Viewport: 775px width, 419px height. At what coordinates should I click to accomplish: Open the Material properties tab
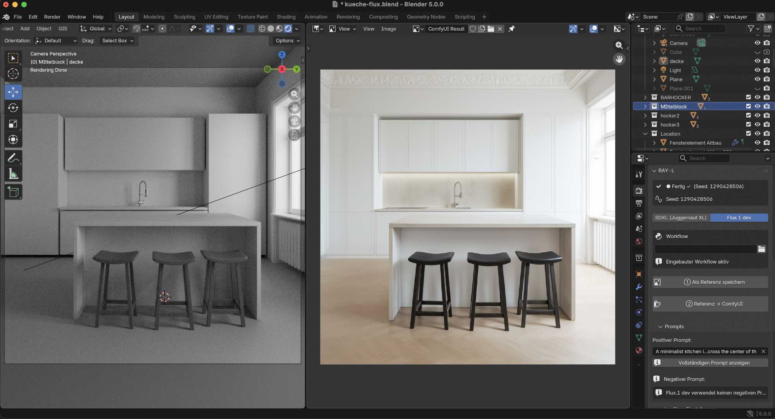(x=639, y=350)
